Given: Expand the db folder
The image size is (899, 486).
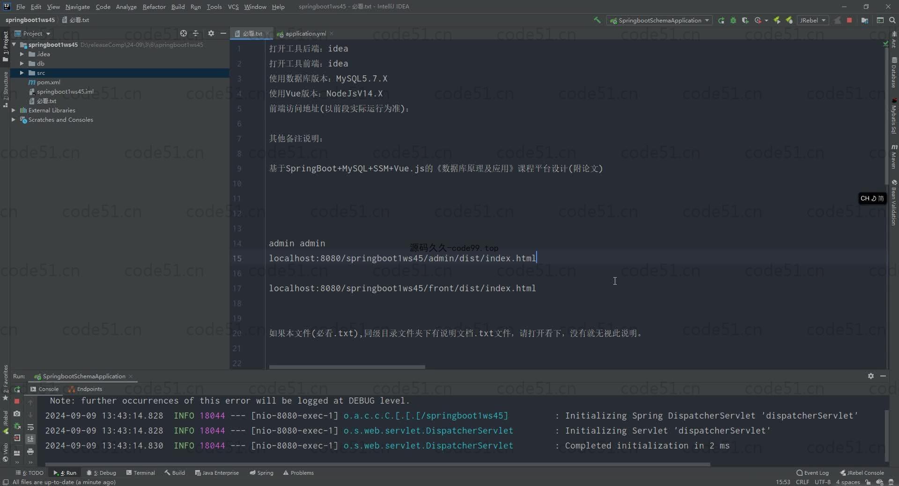Looking at the screenshot, I should click(x=22, y=63).
